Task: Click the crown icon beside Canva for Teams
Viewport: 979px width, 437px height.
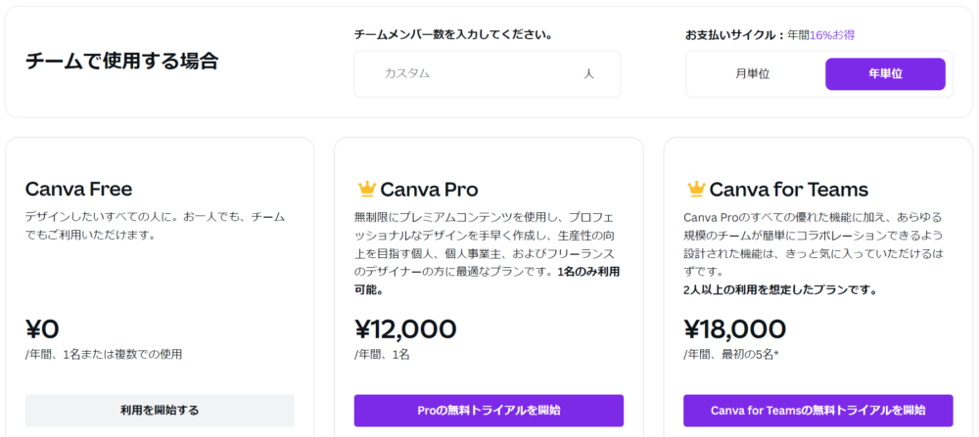Action: tap(696, 189)
